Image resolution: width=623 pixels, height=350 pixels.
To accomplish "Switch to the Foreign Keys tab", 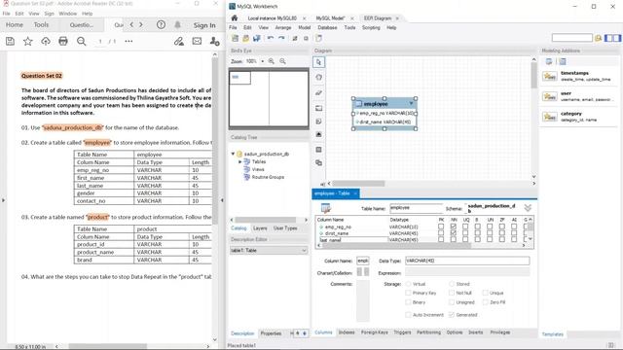I will (x=374, y=332).
